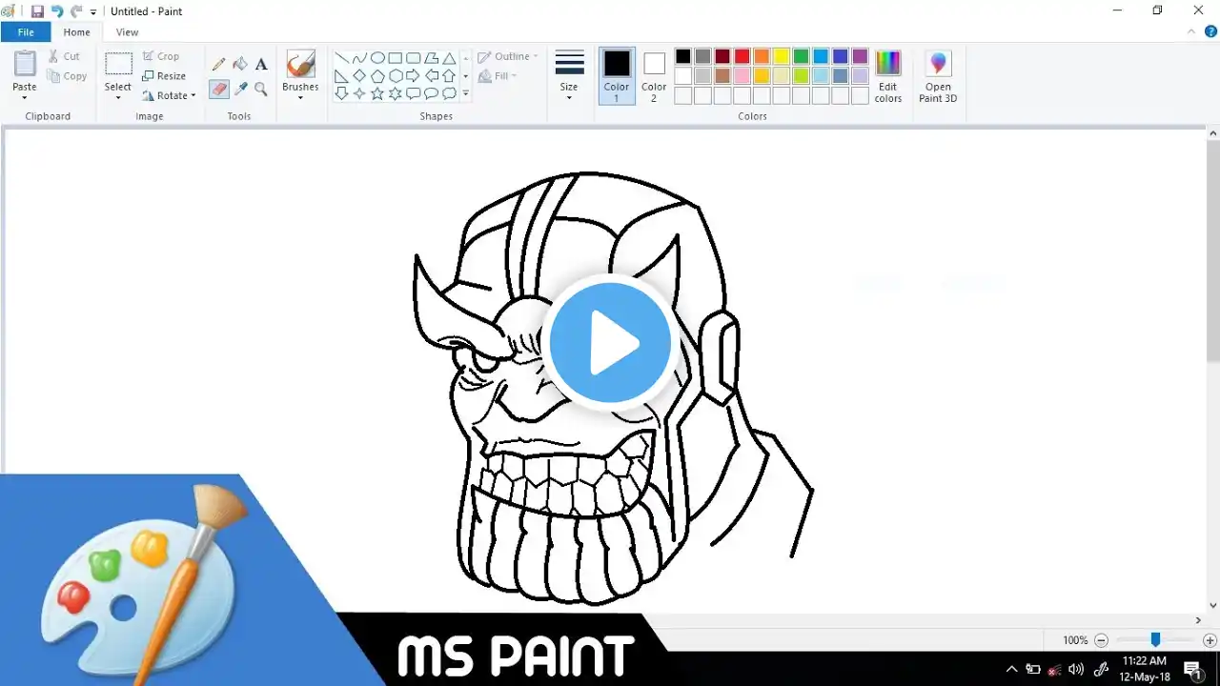Zoom in with the plus button

click(x=1210, y=641)
